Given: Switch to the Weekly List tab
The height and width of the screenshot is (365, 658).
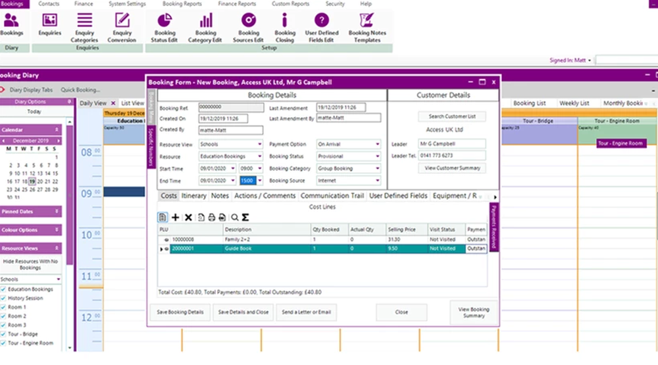Looking at the screenshot, I should 574,103.
